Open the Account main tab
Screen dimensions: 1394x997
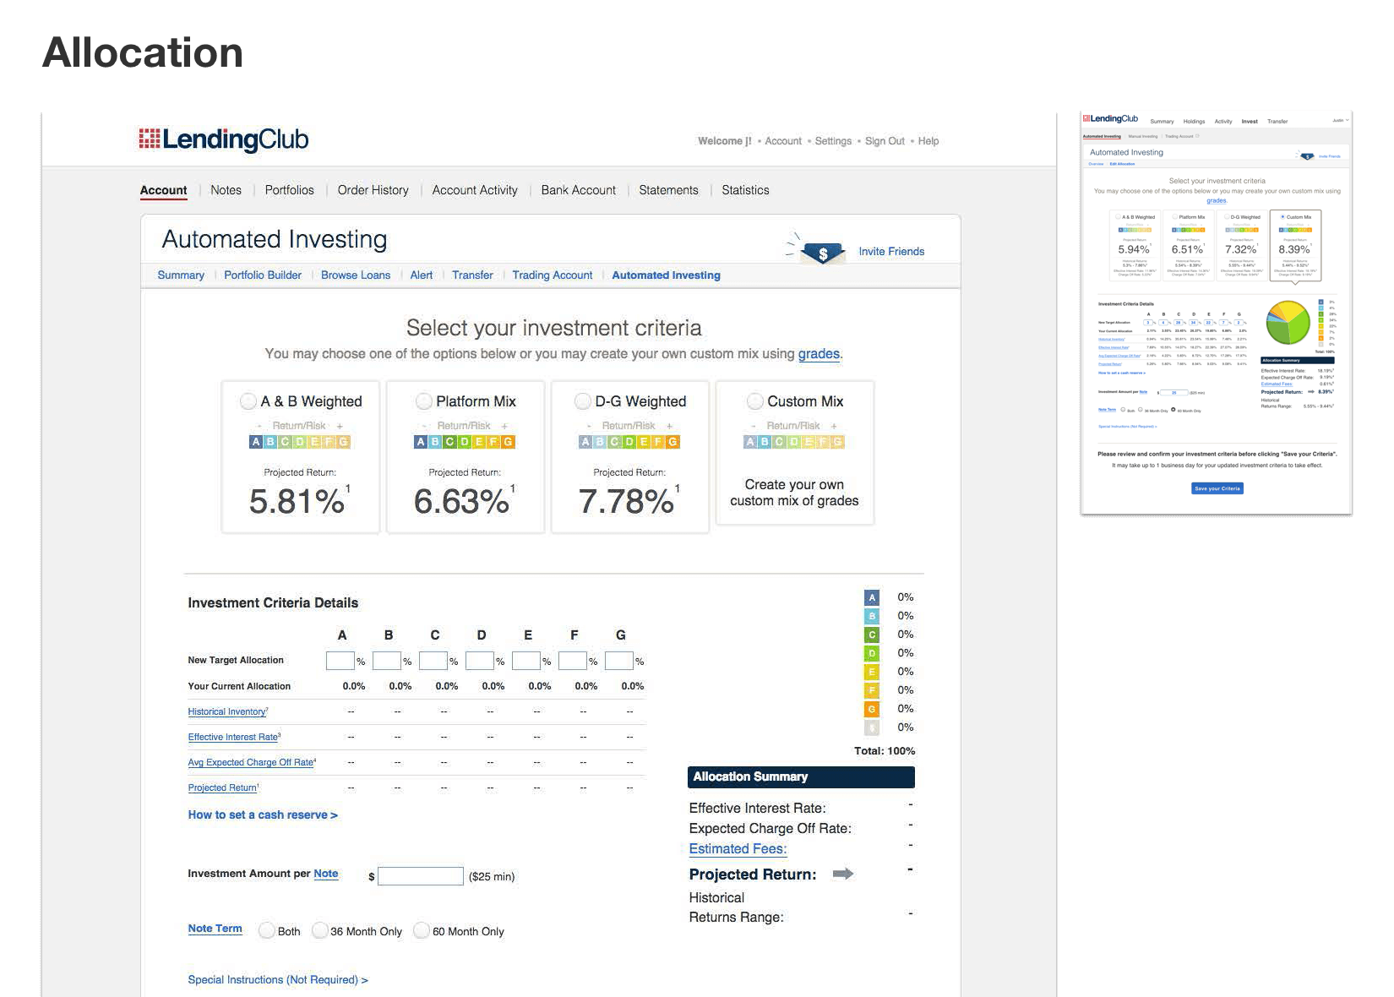163,190
